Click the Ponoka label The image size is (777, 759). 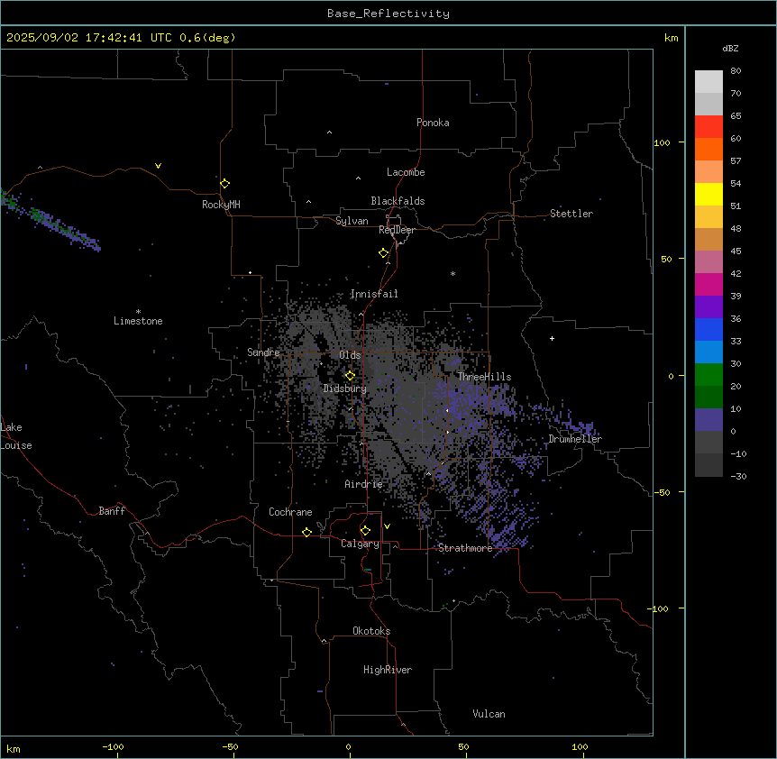point(433,123)
